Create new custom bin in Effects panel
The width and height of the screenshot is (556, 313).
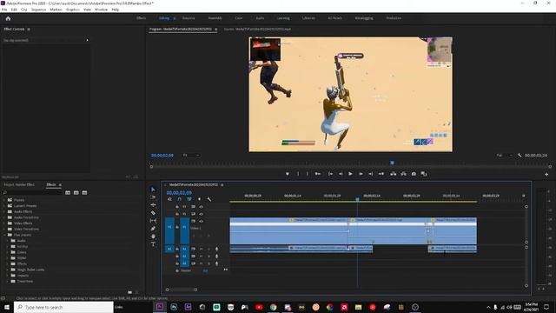[130, 292]
